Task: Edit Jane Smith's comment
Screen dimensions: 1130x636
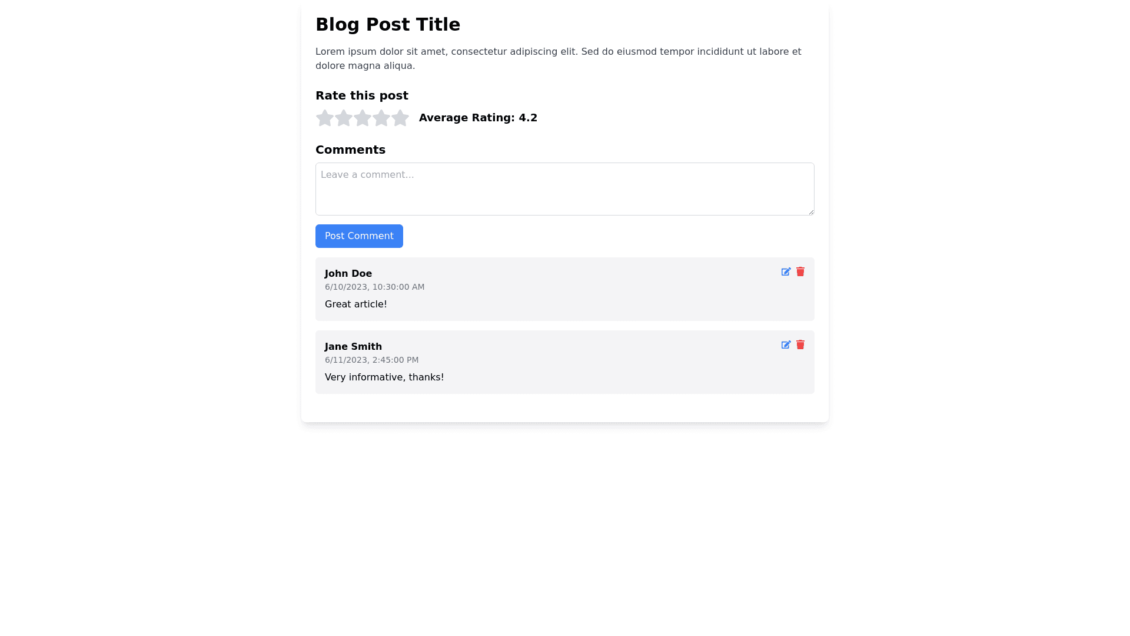Action: [786, 345]
